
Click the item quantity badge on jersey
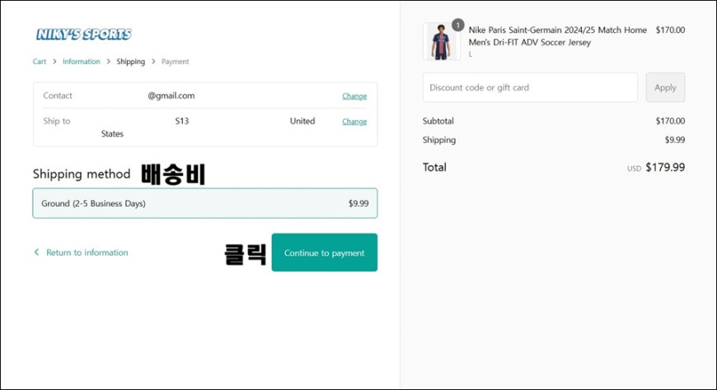coord(457,26)
